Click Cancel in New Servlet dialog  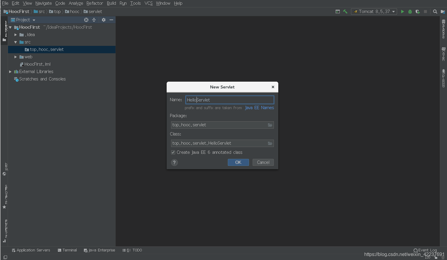click(263, 162)
